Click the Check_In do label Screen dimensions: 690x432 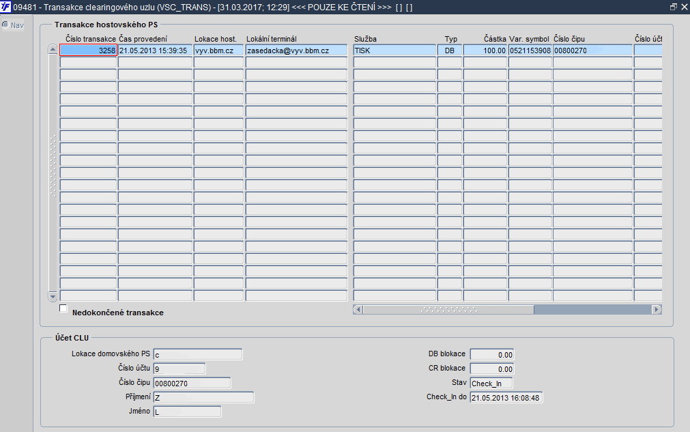(x=446, y=397)
